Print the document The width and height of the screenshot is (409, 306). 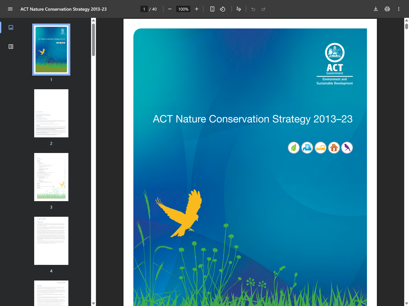[x=387, y=9]
